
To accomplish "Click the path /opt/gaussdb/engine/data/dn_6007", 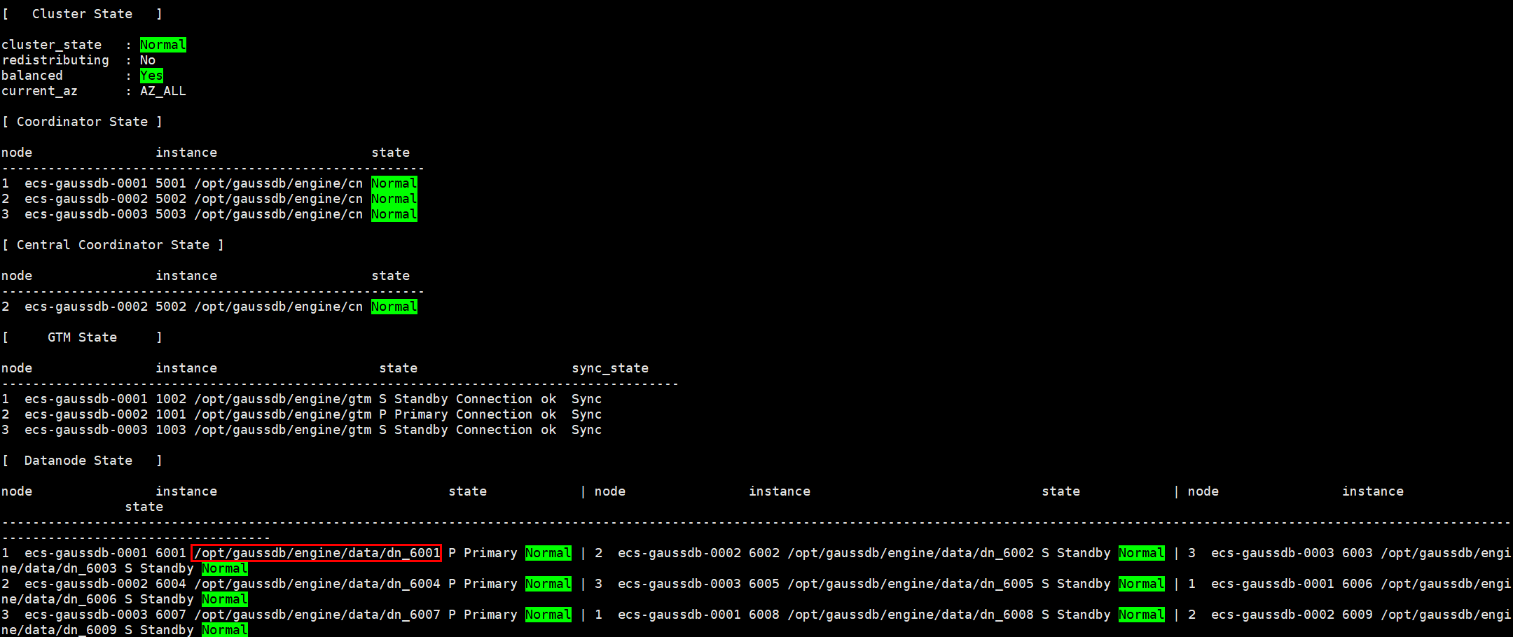I will pos(317,615).
